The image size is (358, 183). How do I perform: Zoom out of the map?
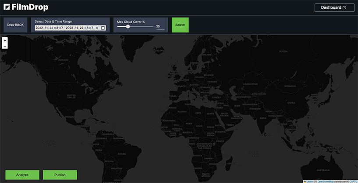pos(5,46)
